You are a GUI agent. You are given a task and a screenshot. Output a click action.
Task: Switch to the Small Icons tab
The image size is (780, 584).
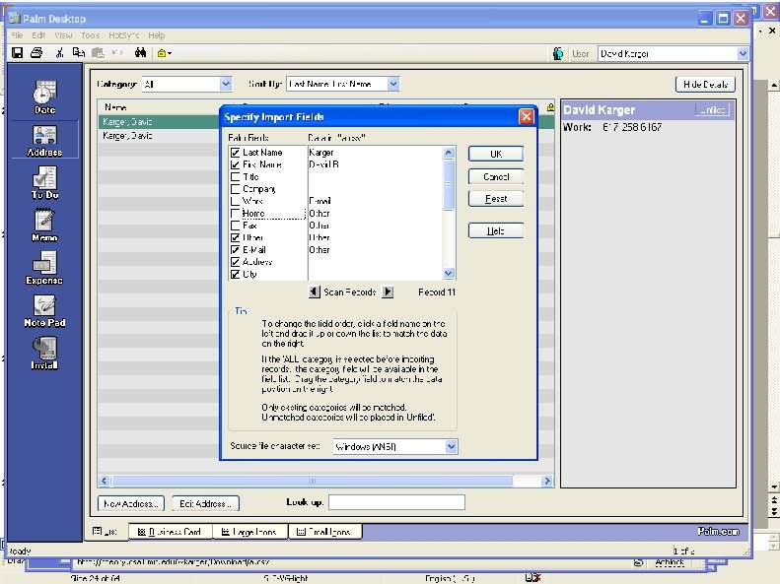click(x=324, y=532)
